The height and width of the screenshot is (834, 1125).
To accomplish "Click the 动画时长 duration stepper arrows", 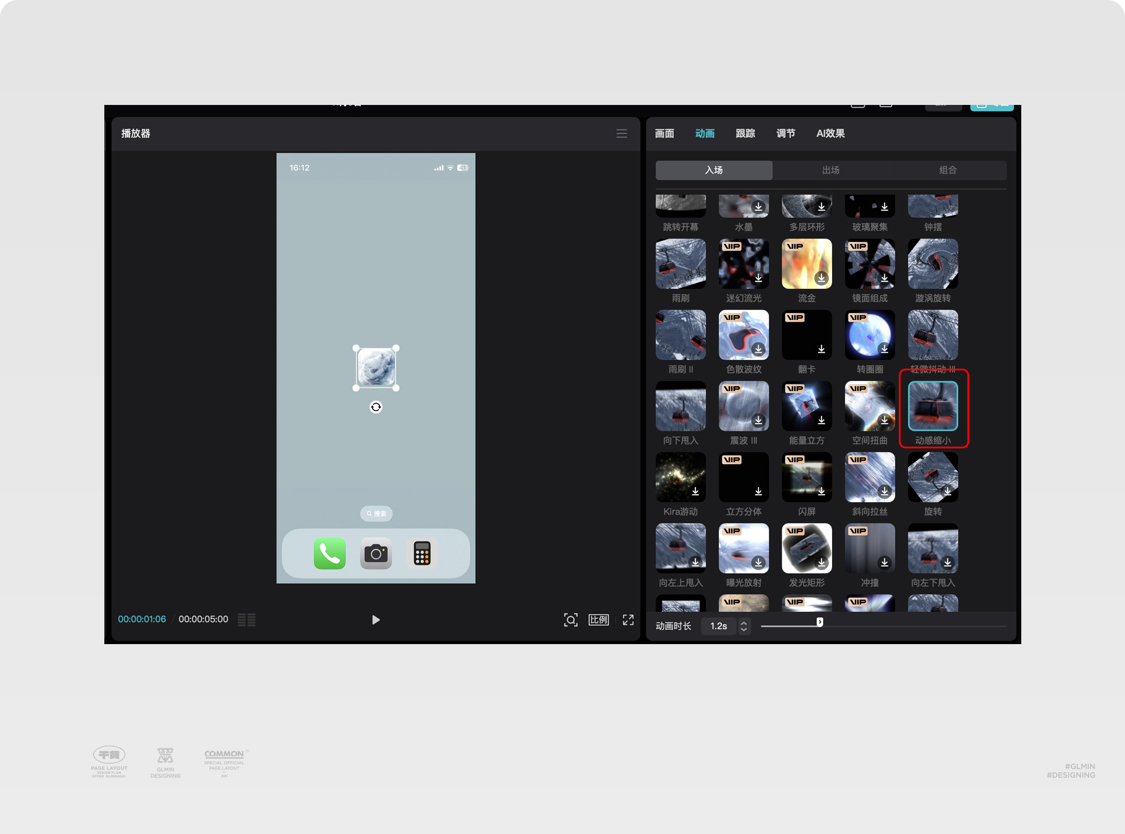I will (744, 626).
